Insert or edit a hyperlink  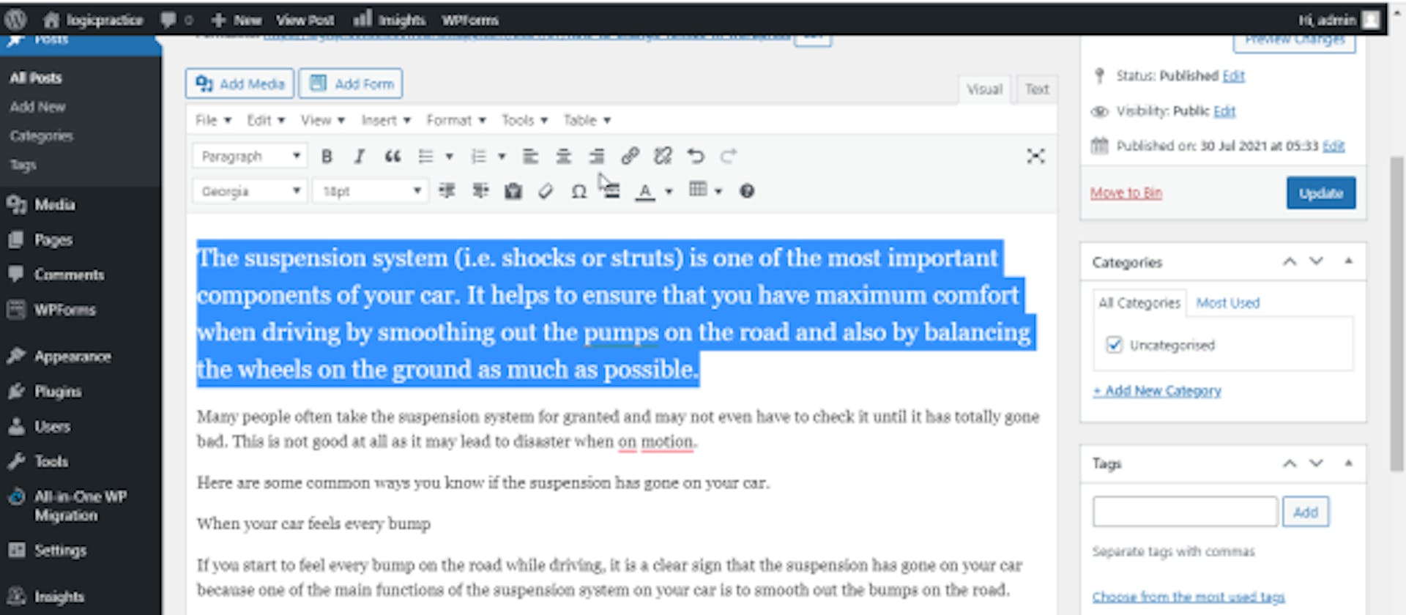point(630,156)
